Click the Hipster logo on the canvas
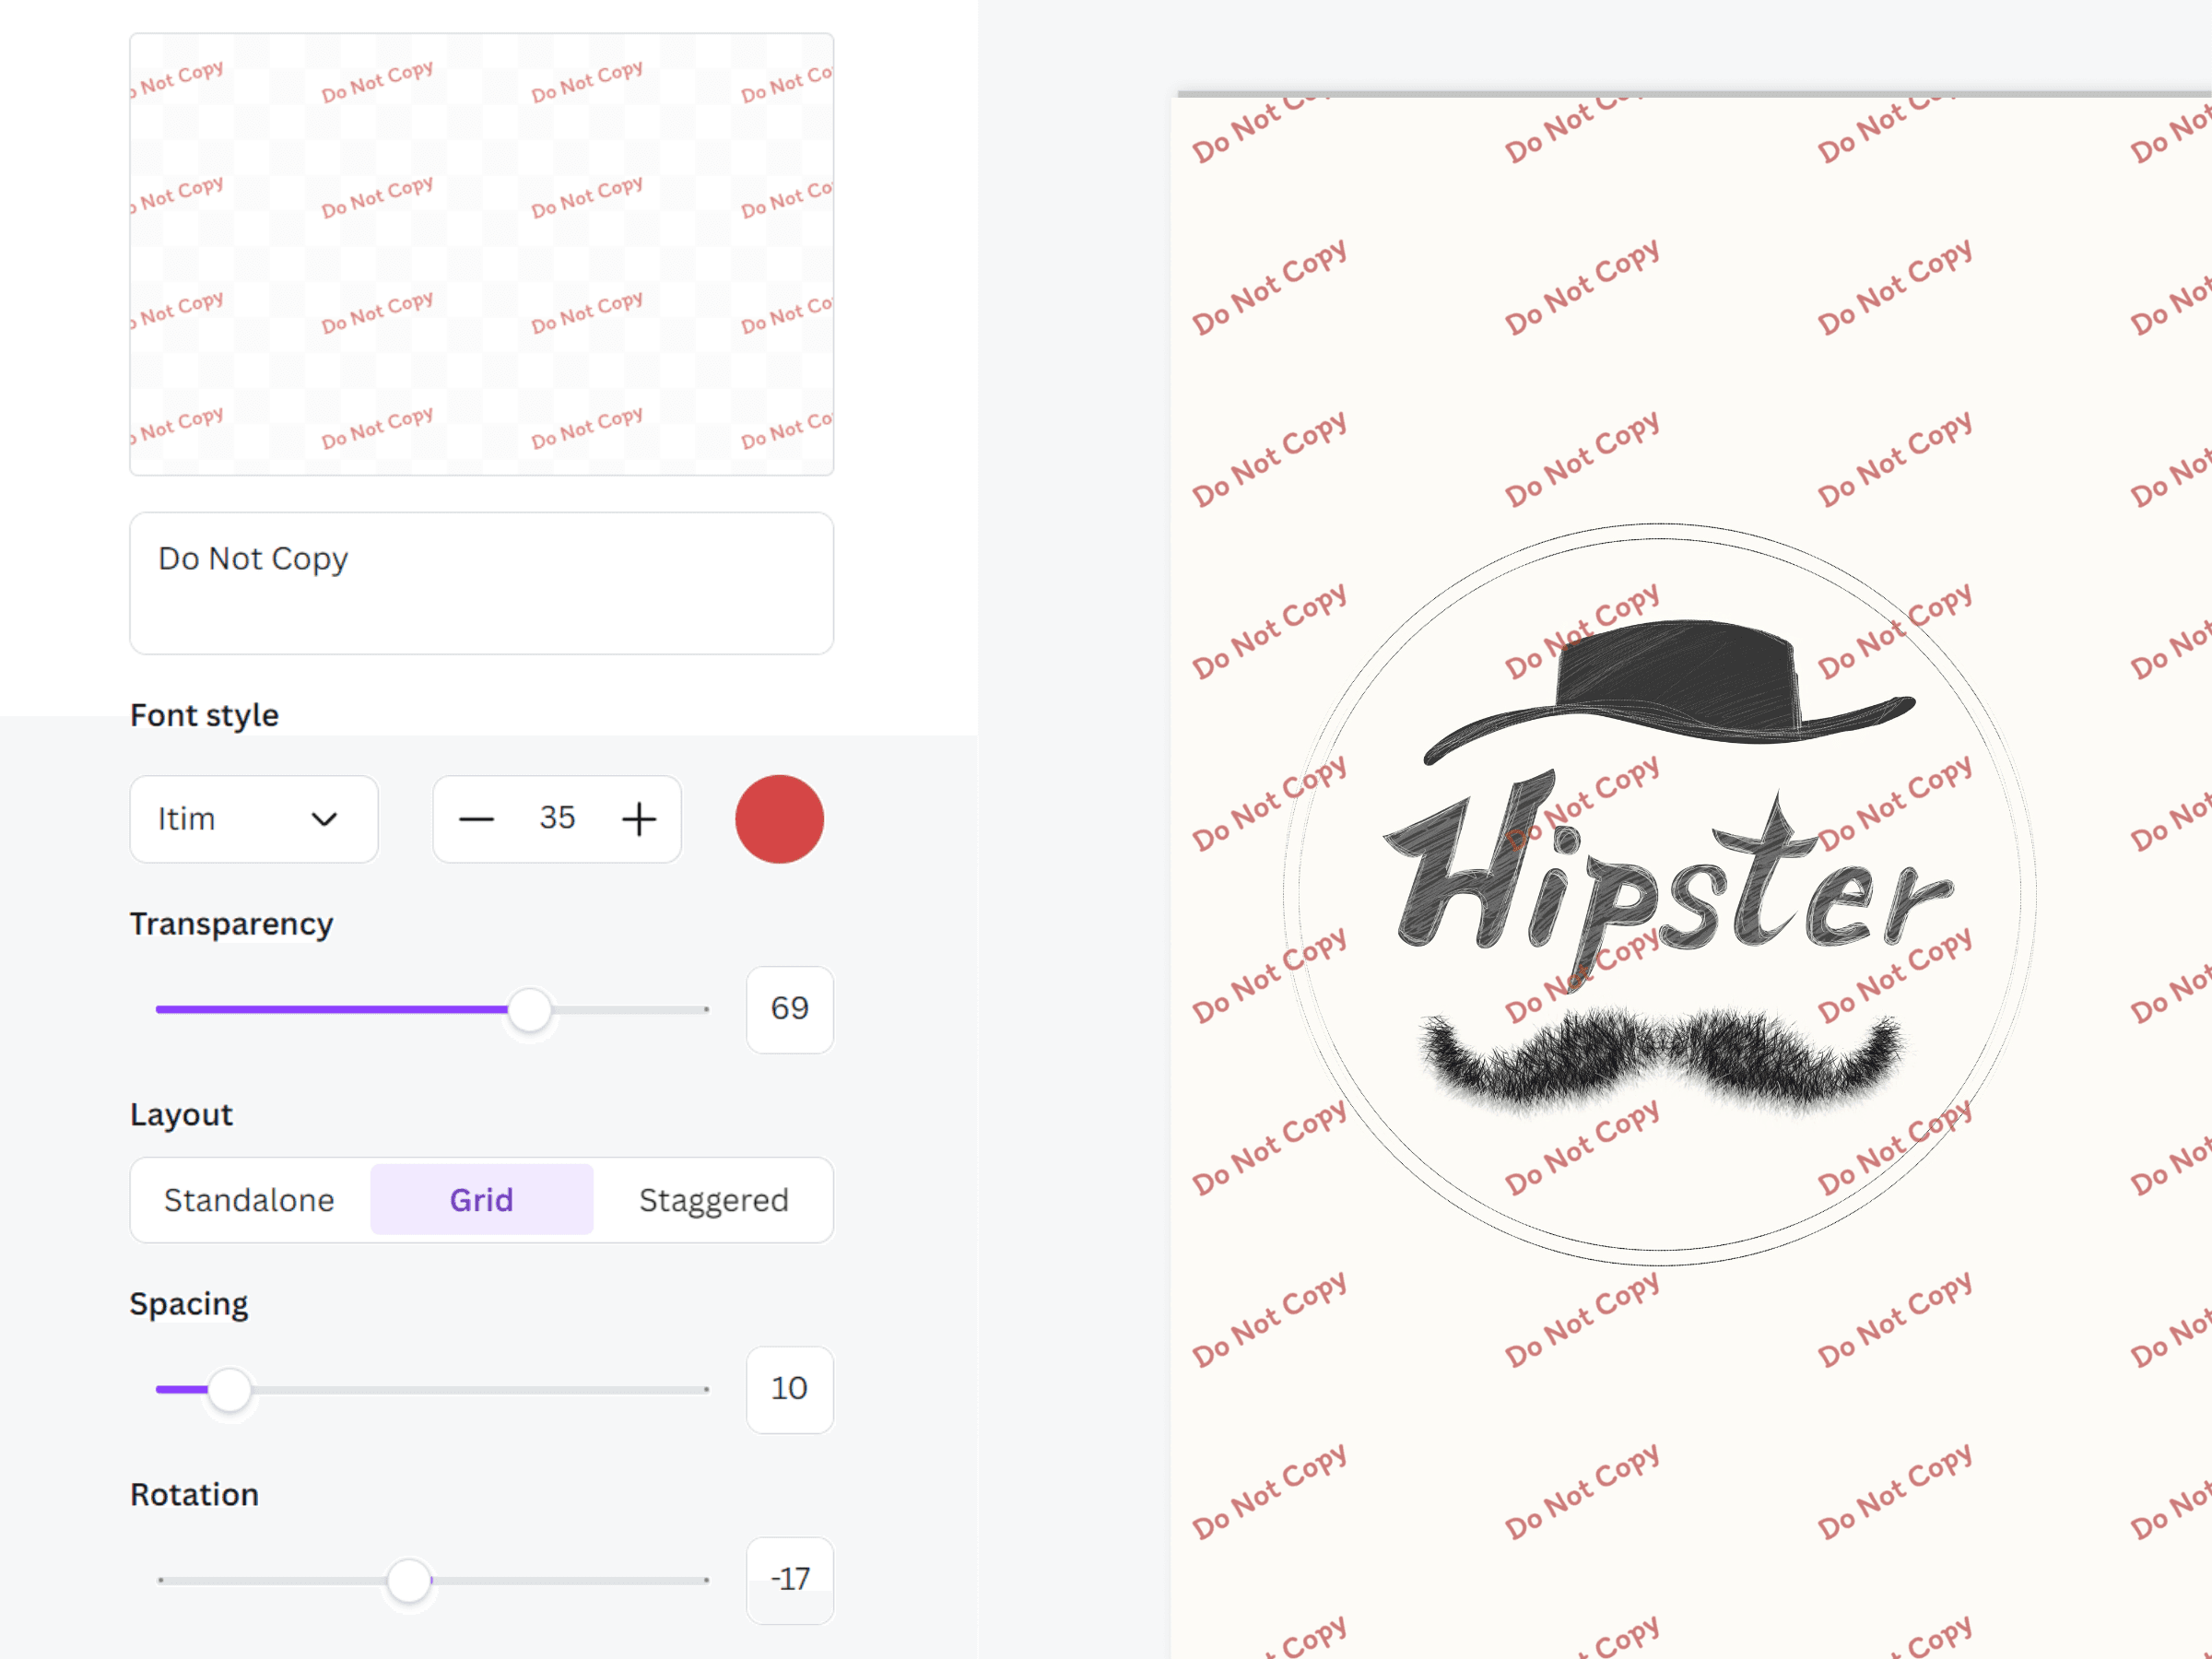 (1660, 895)
